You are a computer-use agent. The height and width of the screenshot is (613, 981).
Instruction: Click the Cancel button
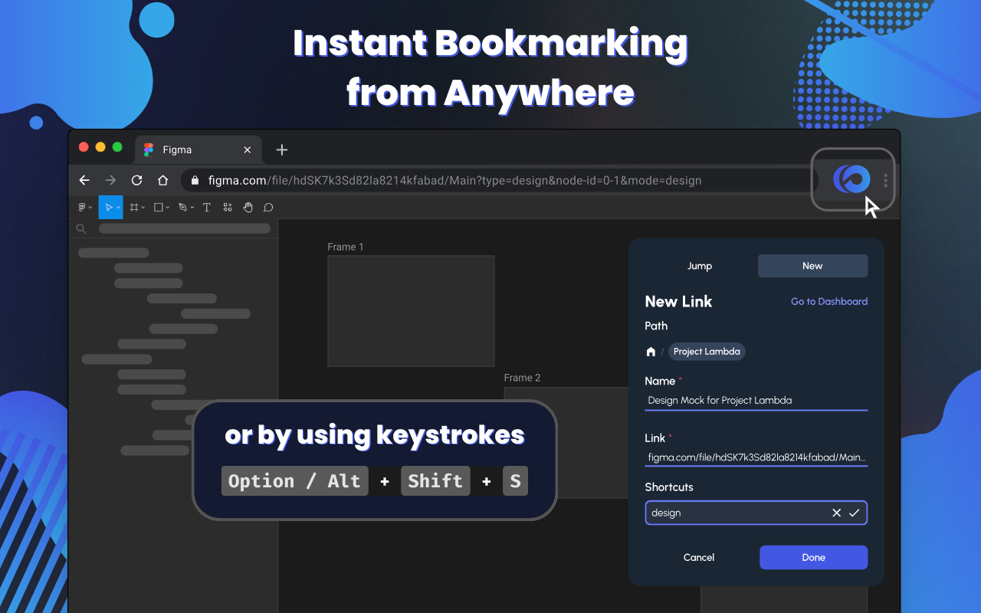(x=699, y=557)
